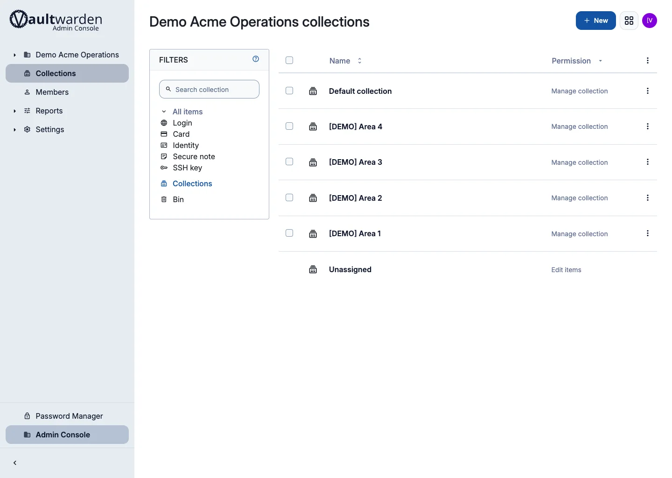This screenshot has height=478, width=672.
Task: Expand the Demo Acme Operations tree arrow
Action: tap(15, 55)
